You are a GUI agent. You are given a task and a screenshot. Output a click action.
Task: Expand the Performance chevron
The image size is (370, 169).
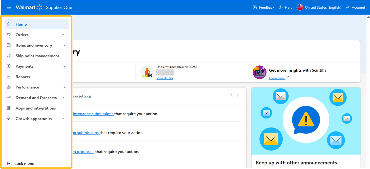[x=64, y=87]
